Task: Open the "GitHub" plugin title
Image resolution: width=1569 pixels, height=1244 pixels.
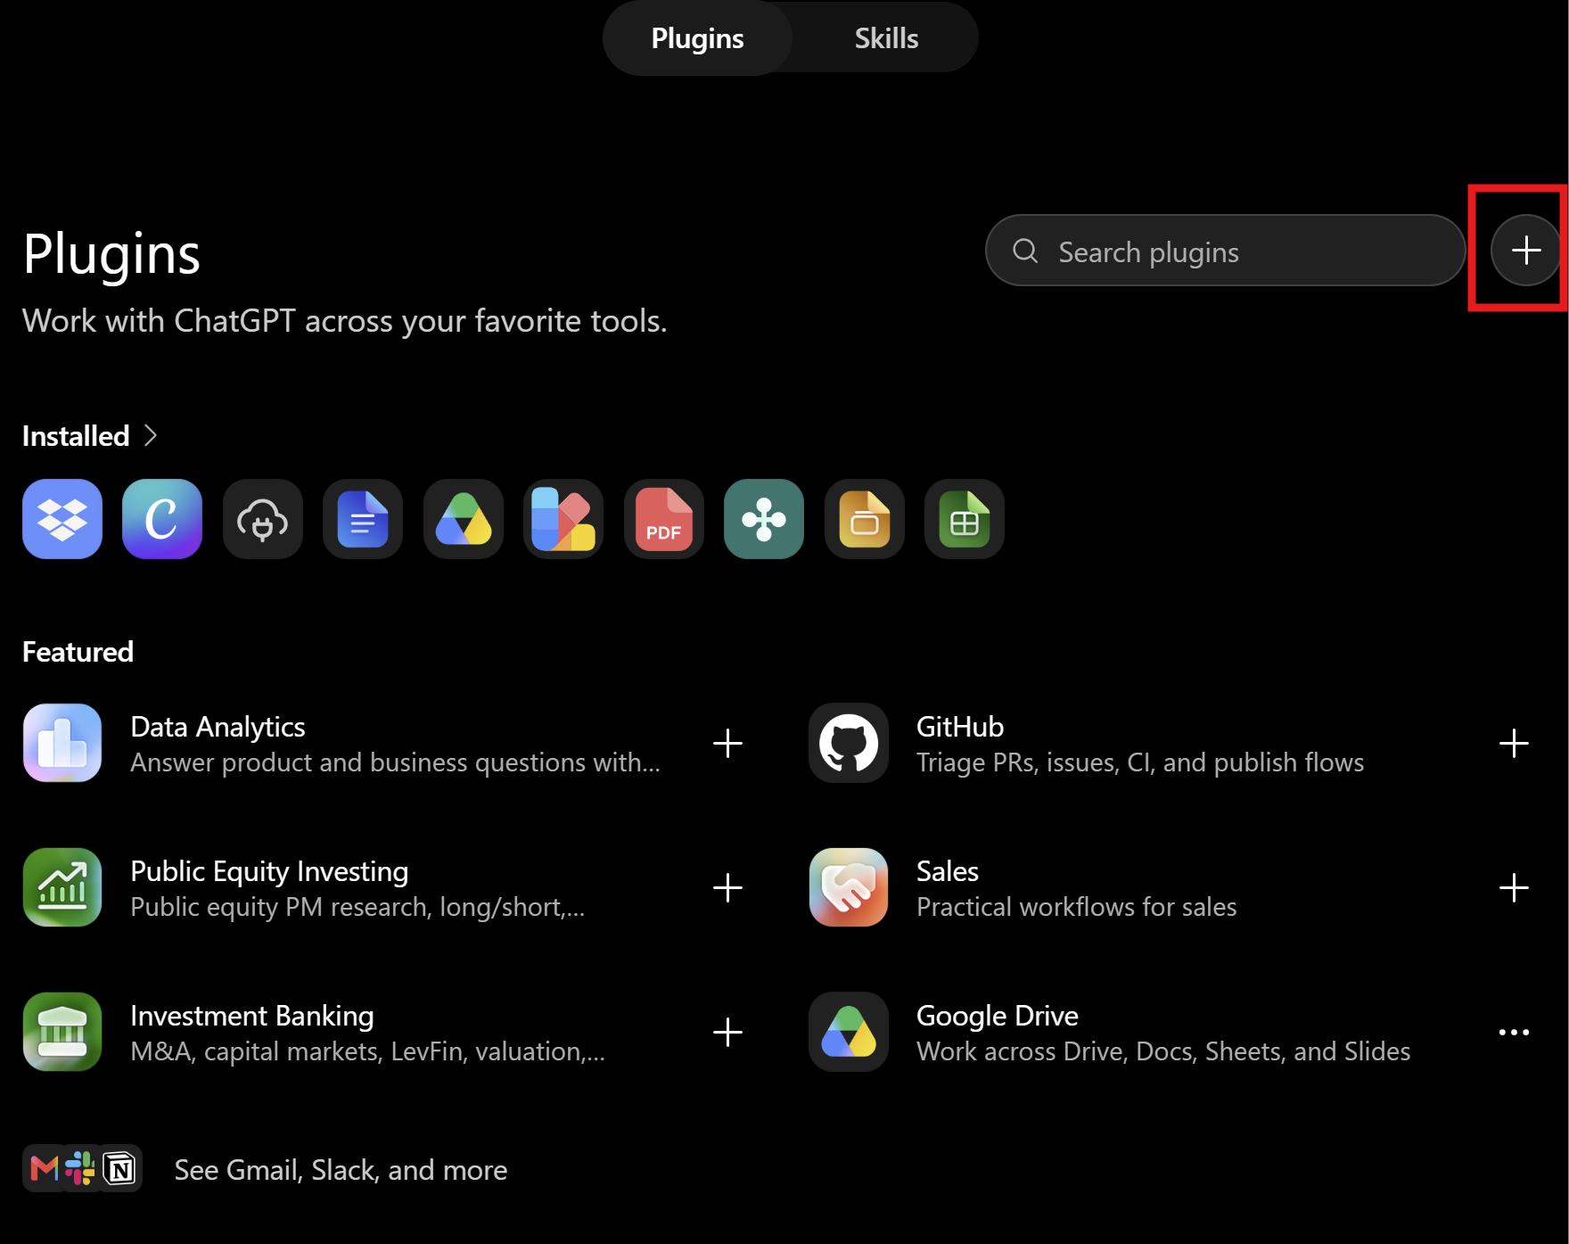Action: point(960,727)
